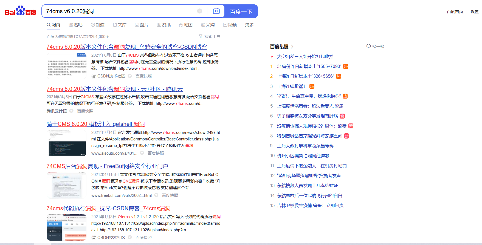Clear the search box with the X icon

pyautogui.click(x=200, y=11)
